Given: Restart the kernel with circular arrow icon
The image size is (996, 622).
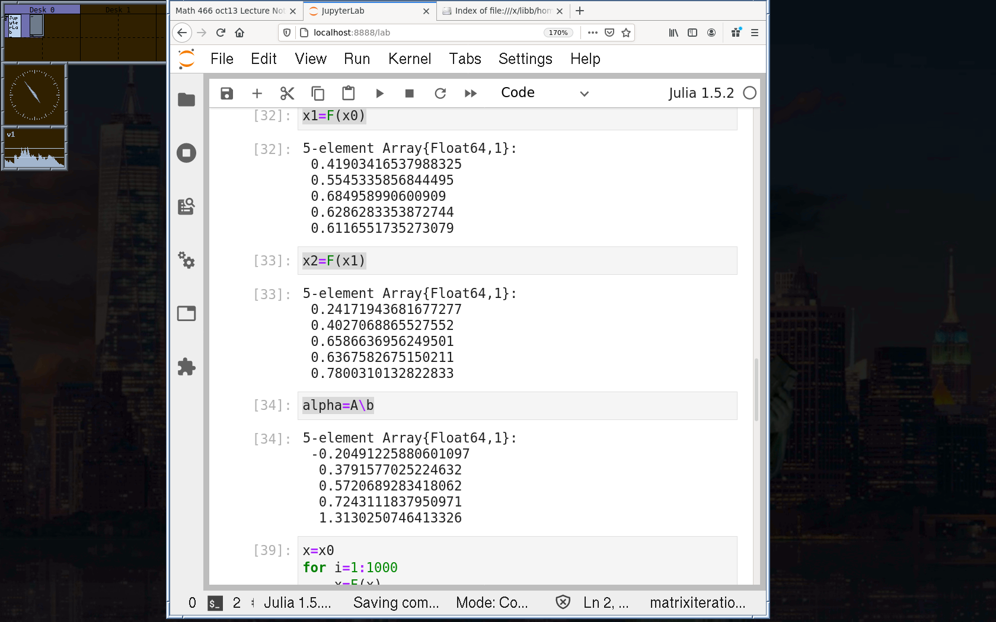Looking at the screenshot, I should (440, 94).
